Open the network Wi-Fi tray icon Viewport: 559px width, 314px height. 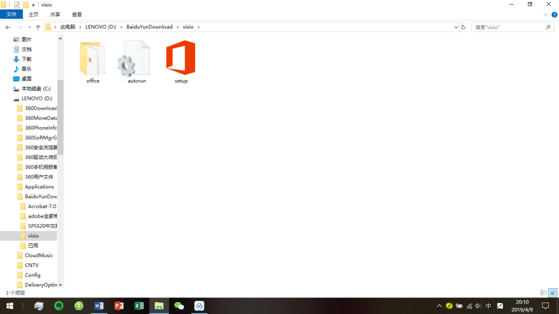(x=469, y=306)
